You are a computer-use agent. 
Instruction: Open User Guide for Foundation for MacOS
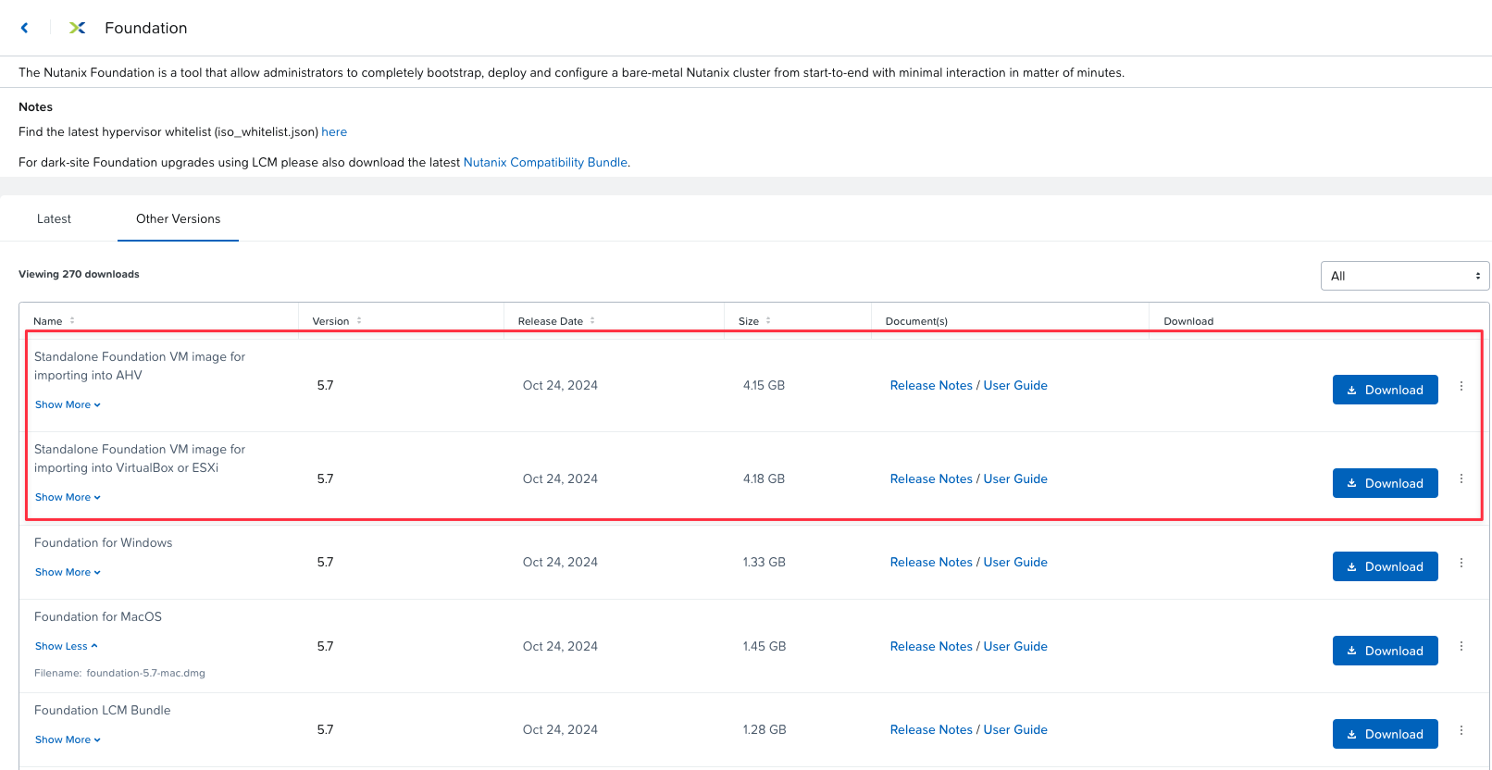(1015, 646)
